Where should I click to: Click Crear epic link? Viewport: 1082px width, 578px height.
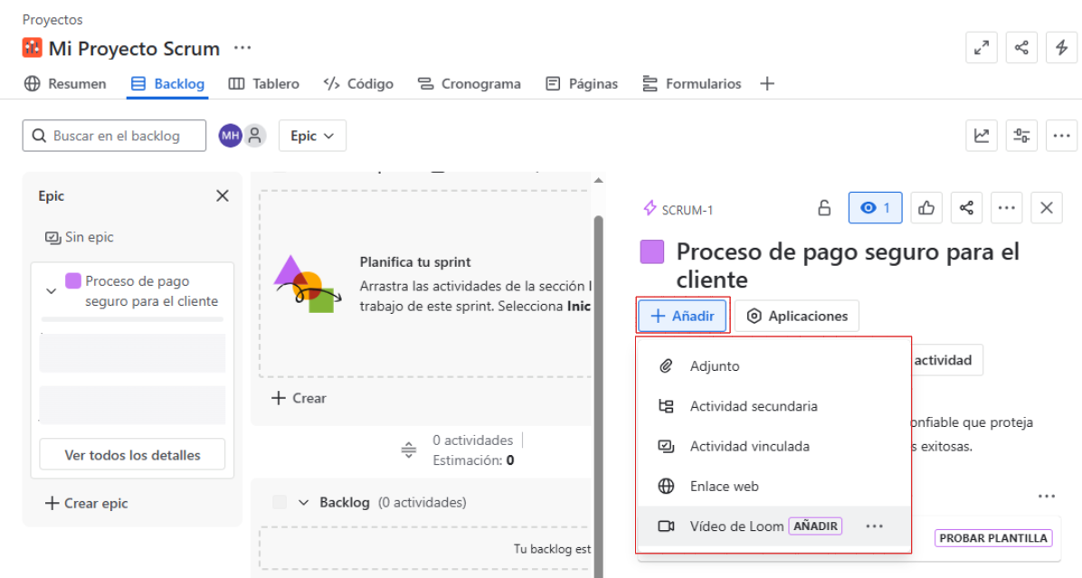[87, 503]
